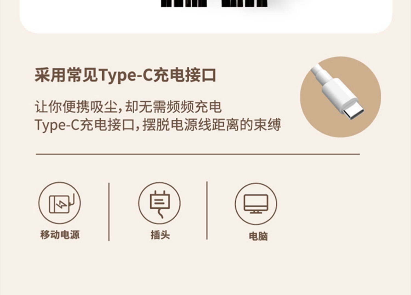411x295 pixels.
Task: Click the curly cord under the plug icon
Action: point(161,213)
